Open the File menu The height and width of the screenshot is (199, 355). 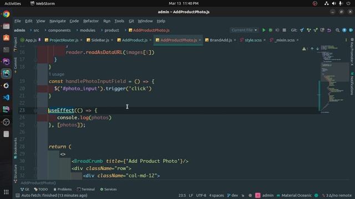[17, 21]
